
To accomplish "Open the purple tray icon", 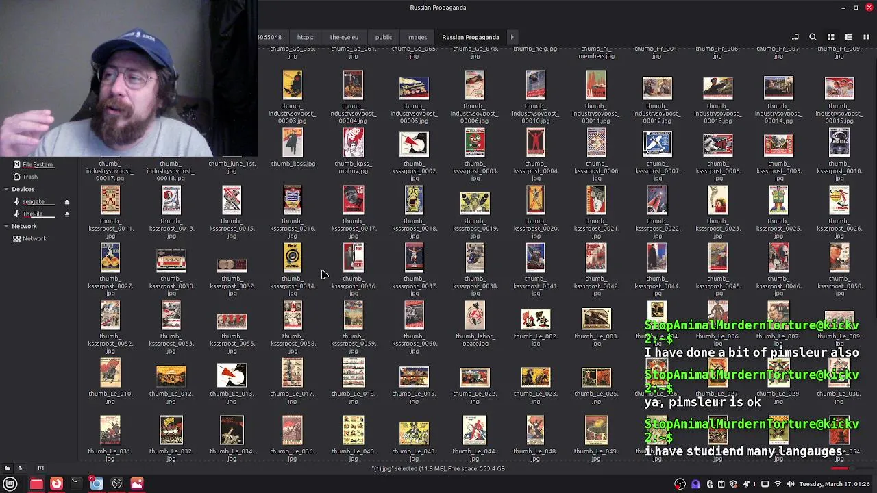I will [695, 484].
